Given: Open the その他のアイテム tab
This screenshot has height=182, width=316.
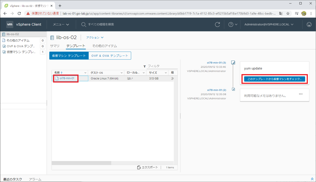Looking at the screenshot, I should tap(105, 46).
